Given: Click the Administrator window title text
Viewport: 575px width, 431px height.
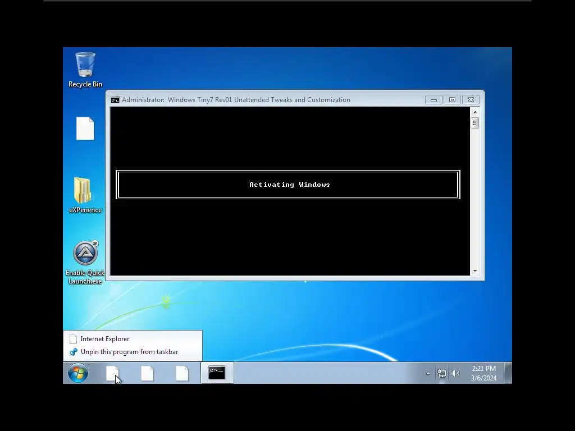Looking at the screenshot, I should (x=236, y=100).
